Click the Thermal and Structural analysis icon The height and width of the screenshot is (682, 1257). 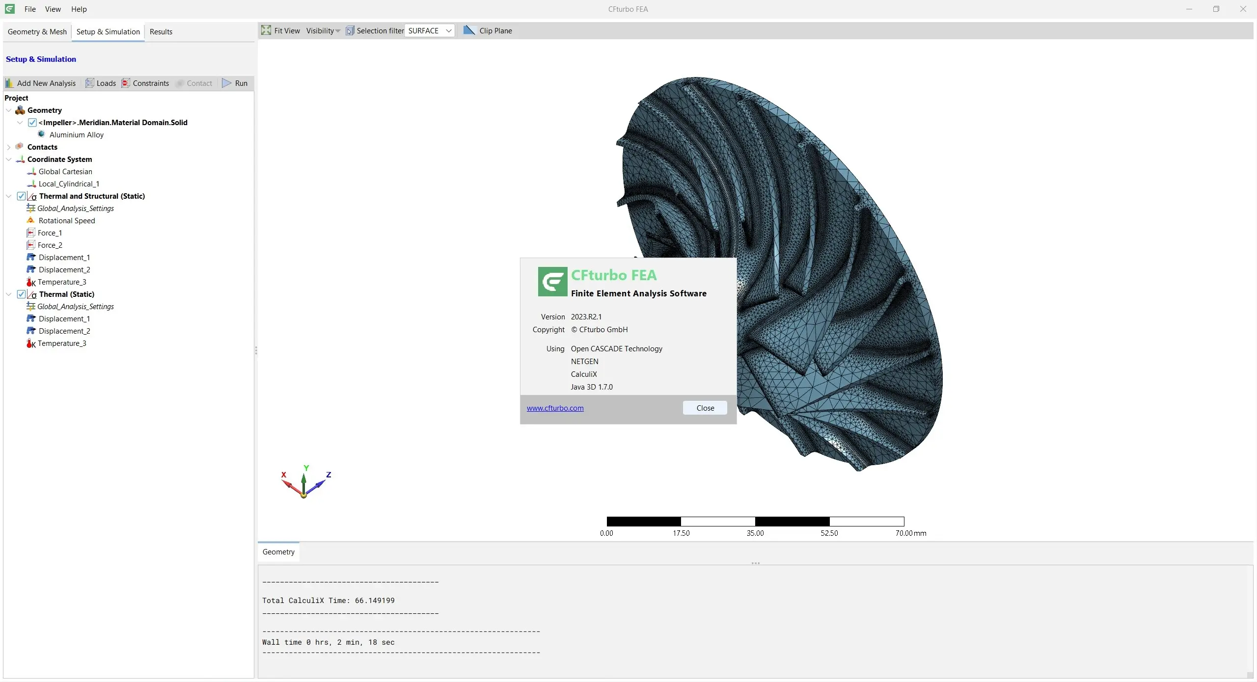[x=32, y=196]
